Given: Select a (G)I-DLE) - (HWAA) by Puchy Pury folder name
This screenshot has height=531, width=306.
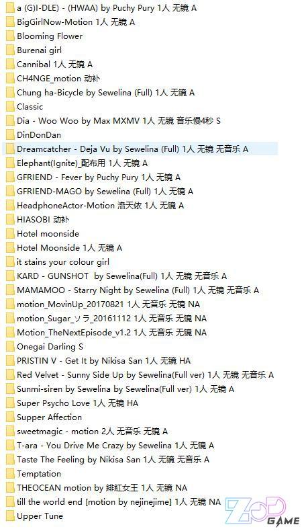Looking at the screenshot, I should (x=107, y=8).
